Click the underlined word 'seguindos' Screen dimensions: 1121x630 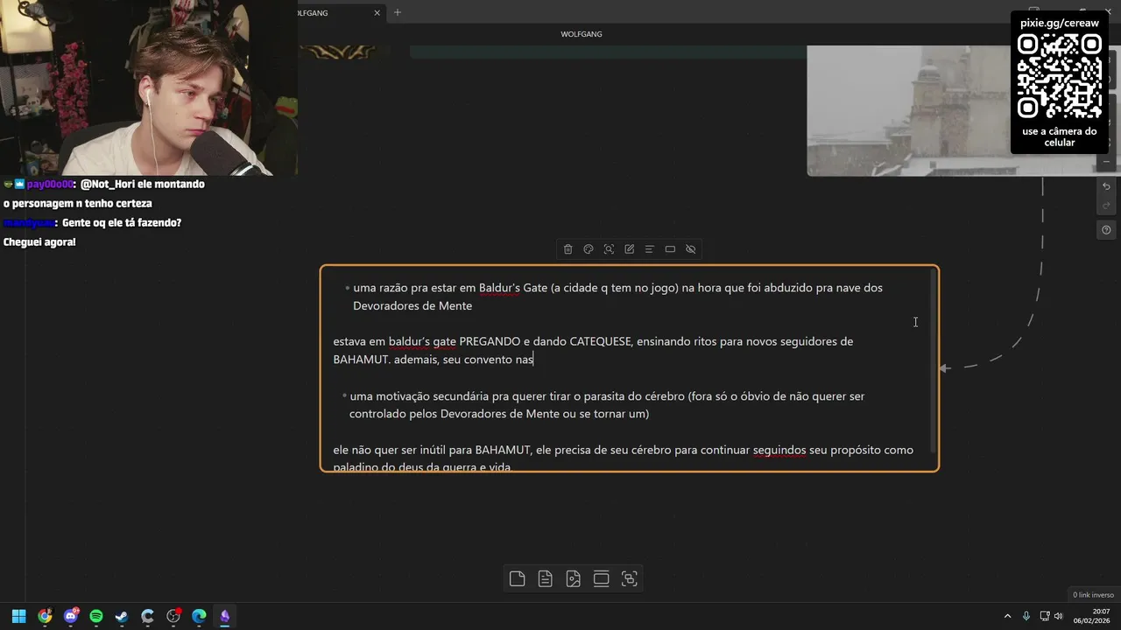click(x=779, y=450)
